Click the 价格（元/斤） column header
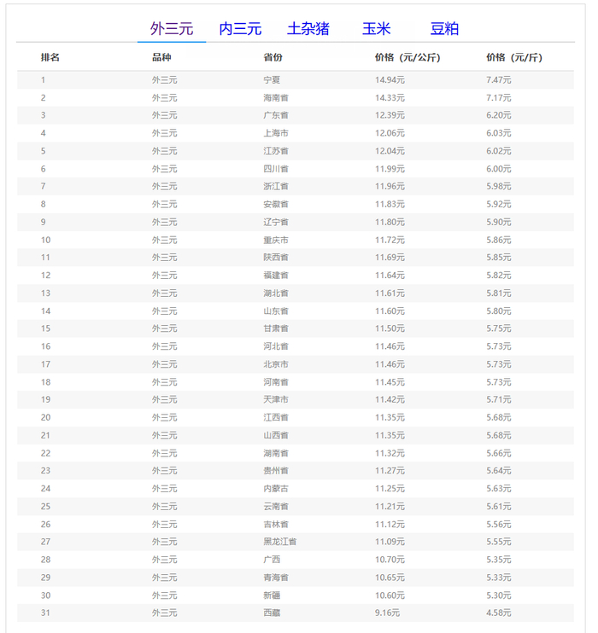 [514, 57]
